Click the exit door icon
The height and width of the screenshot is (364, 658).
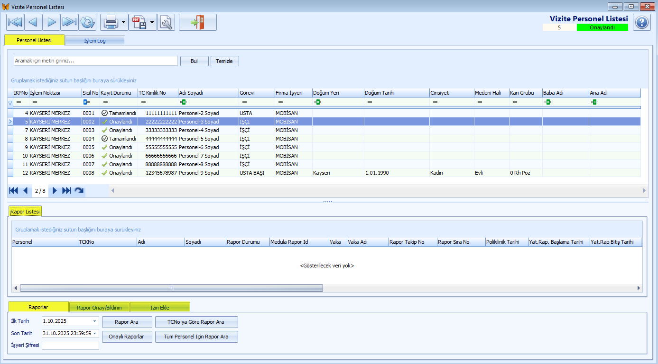197,22
